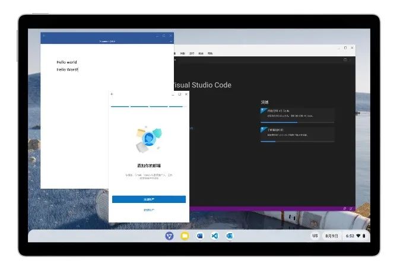Screen dimensions: 400x270
Task: Open the US input method selector
Action: [x=315, y=236]
